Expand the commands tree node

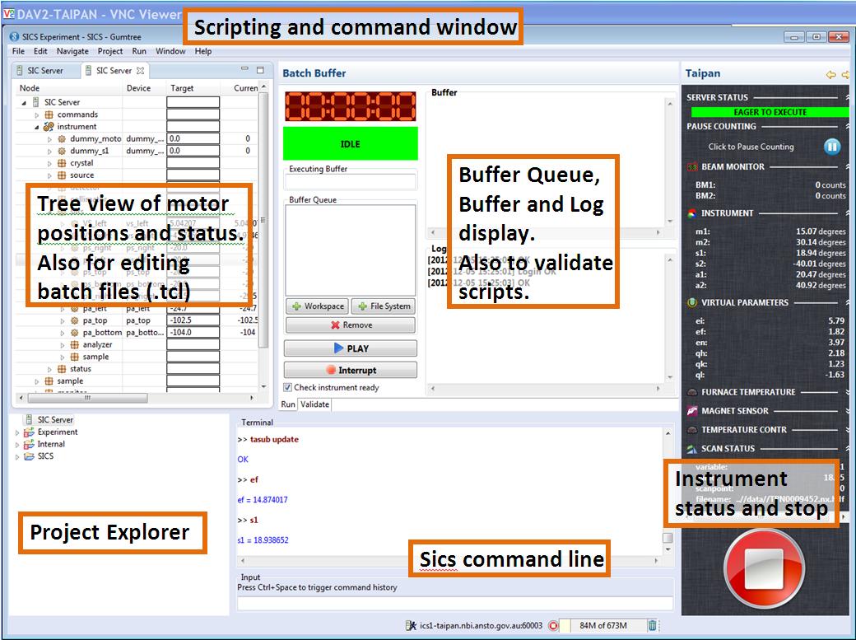(x=37, y=115)
